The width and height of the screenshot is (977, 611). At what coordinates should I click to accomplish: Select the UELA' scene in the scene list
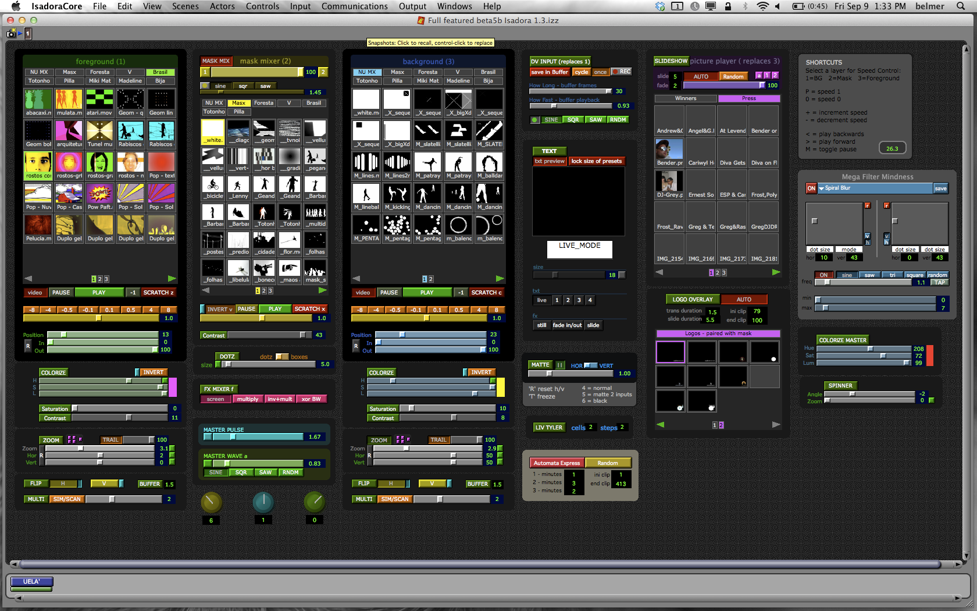point(31,581)
